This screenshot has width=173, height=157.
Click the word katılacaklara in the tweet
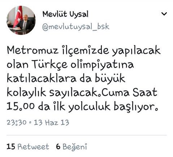tap(42, 78)
